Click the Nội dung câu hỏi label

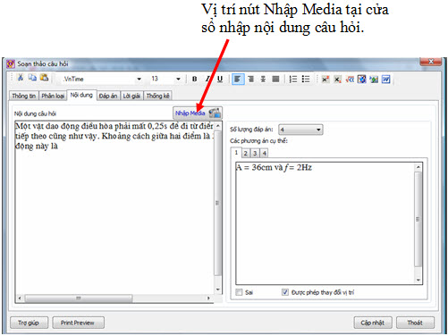click(35, 113)
